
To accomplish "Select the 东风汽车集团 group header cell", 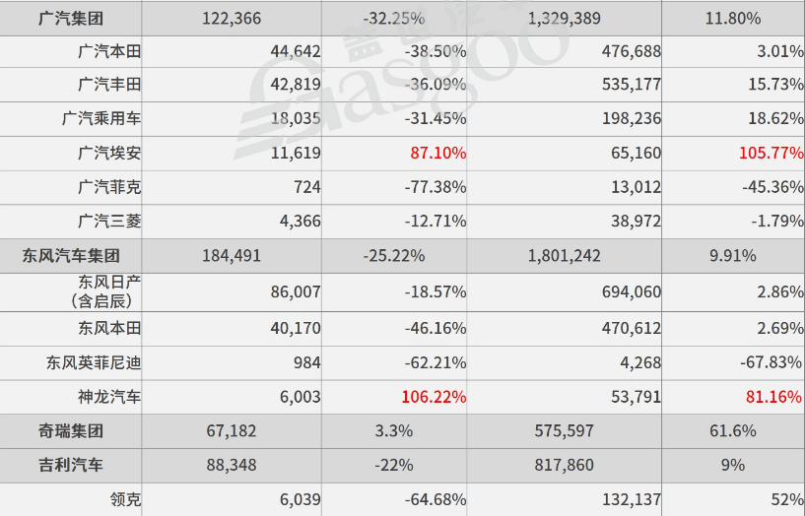I will [x=71, y=255].
